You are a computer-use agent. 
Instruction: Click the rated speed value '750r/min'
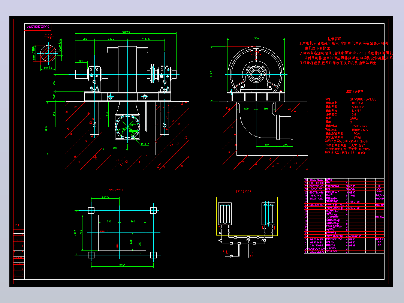tap(359, 126)
